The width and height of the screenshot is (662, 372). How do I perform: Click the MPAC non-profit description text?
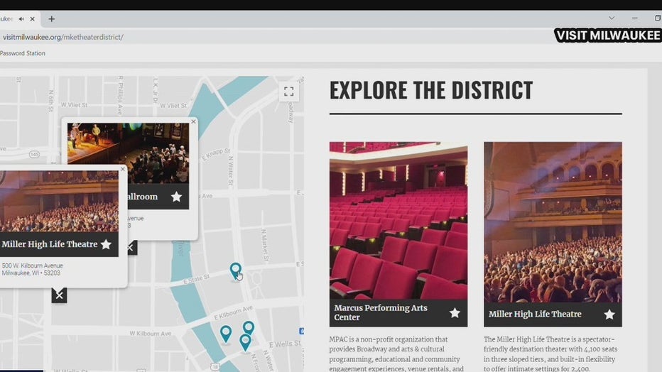click(396, 354)
